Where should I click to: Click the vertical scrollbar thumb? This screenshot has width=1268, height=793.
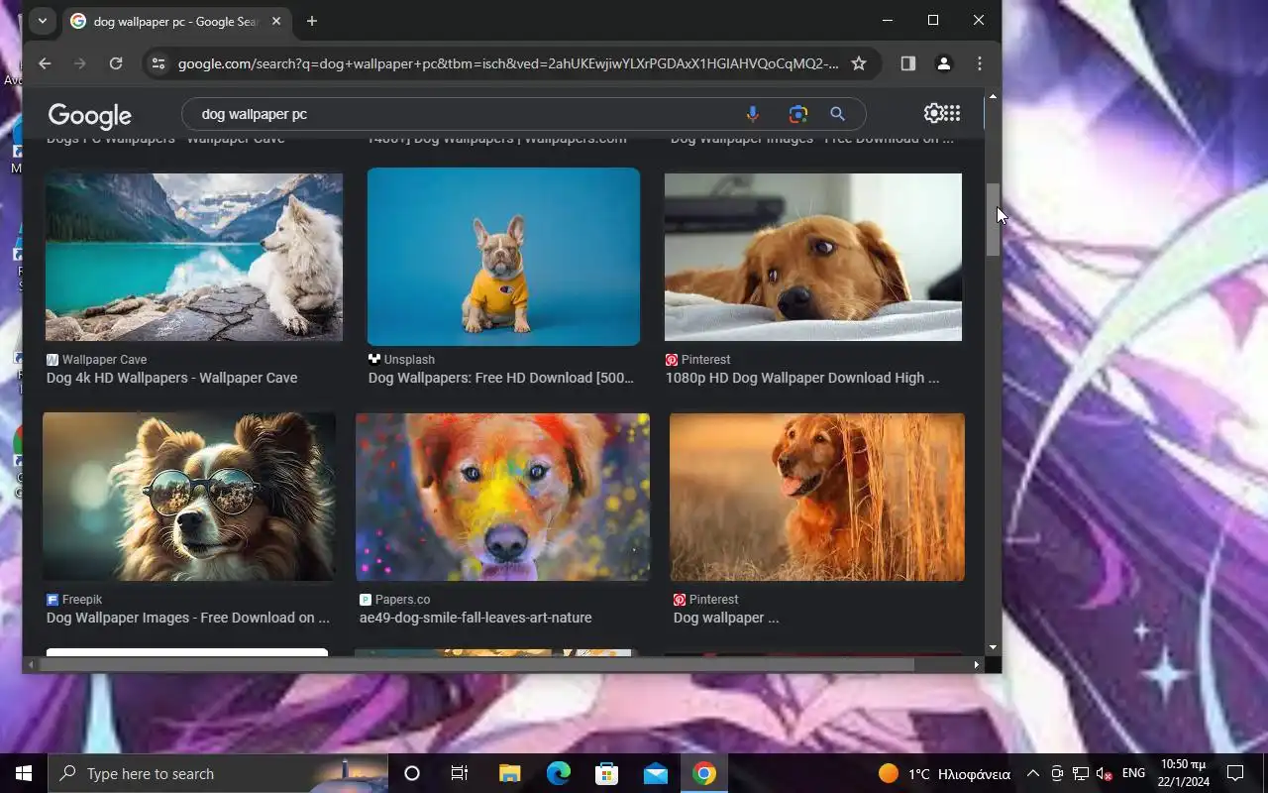[993, 220]
